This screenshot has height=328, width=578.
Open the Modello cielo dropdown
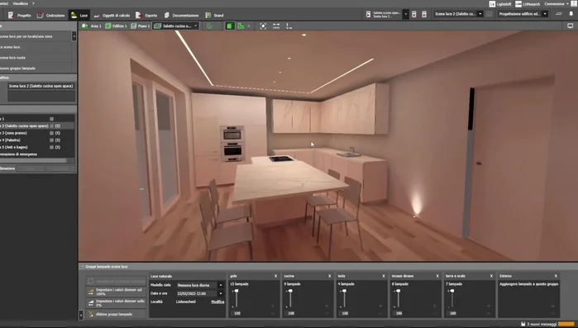pyautogui.click(x=200, y=285)
